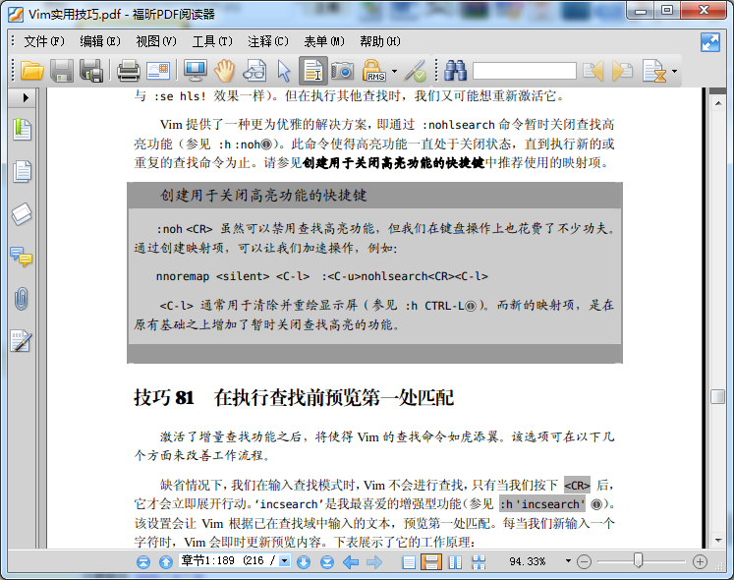Screen dimensions: 734x580
Task: Click the scrollbar up arrow
Action: pos(718,102)
